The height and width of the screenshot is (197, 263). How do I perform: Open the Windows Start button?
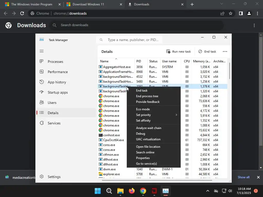click(98, 191)
